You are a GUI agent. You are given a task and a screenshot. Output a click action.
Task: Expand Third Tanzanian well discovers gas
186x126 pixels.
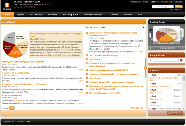coord(87,55)
